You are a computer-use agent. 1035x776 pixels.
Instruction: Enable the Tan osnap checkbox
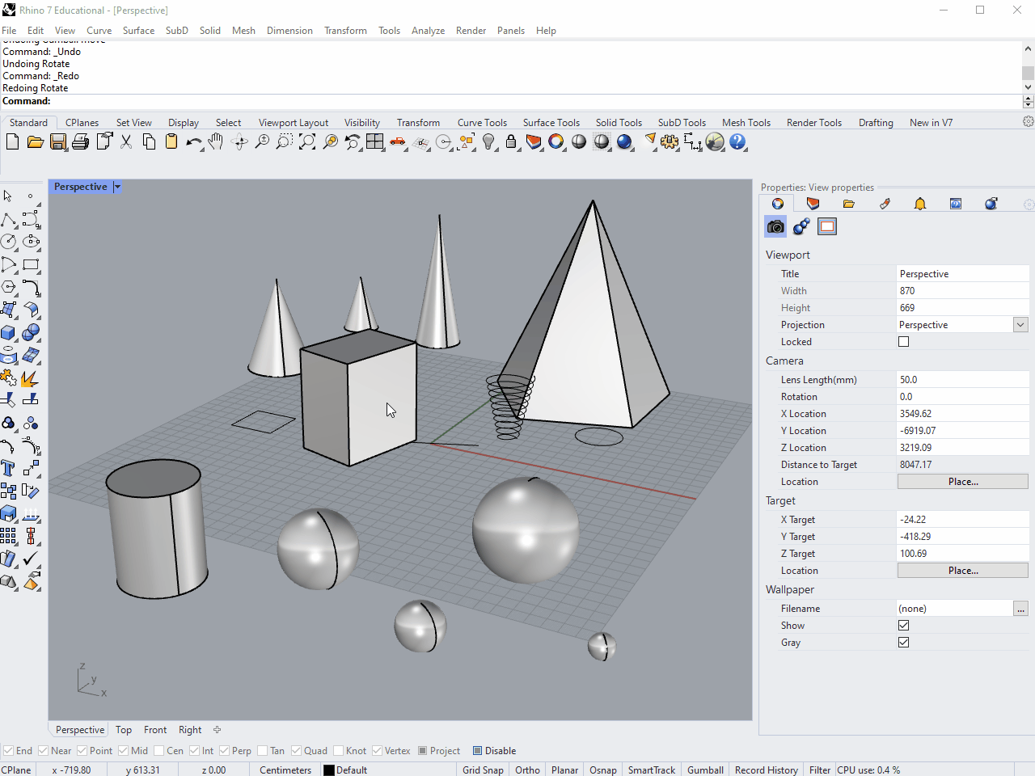262,750
